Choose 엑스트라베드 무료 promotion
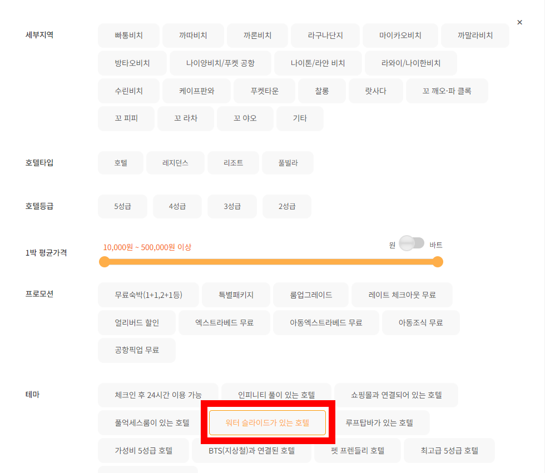The height and width of the screenshot is (473, 545). coord(224,322)
